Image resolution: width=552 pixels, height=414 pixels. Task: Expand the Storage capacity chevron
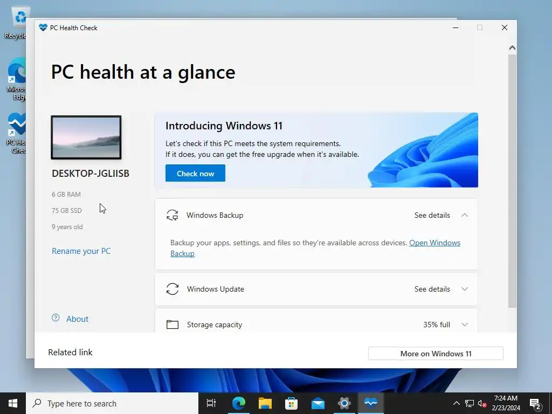465,325
